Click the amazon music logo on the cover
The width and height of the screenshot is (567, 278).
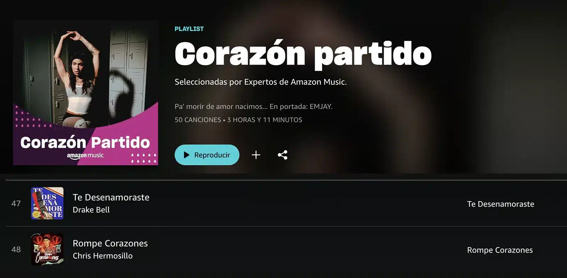85,156
